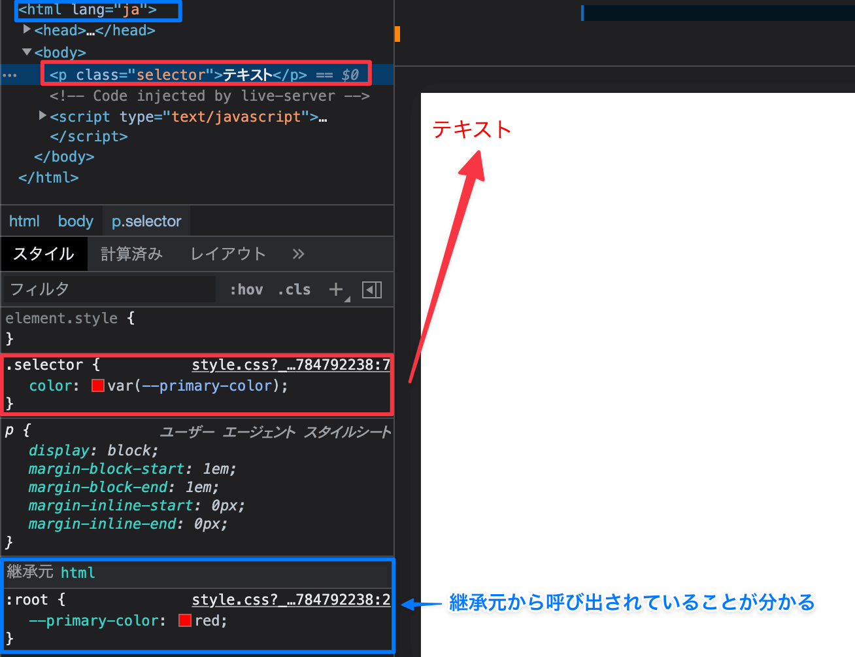Collapse the body element node

27,52
